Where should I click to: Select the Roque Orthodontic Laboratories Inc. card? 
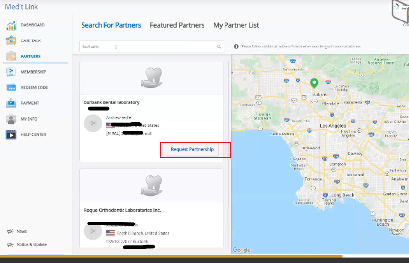(x=151, y=210)
